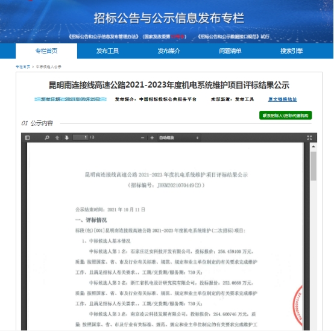Click the highlighted 发布日期 2021年09月29日 text

click(x=71, y=99)
